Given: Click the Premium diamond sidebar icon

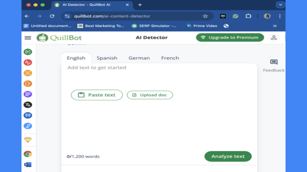Looking at the screenshot, I should click(28, 140).
